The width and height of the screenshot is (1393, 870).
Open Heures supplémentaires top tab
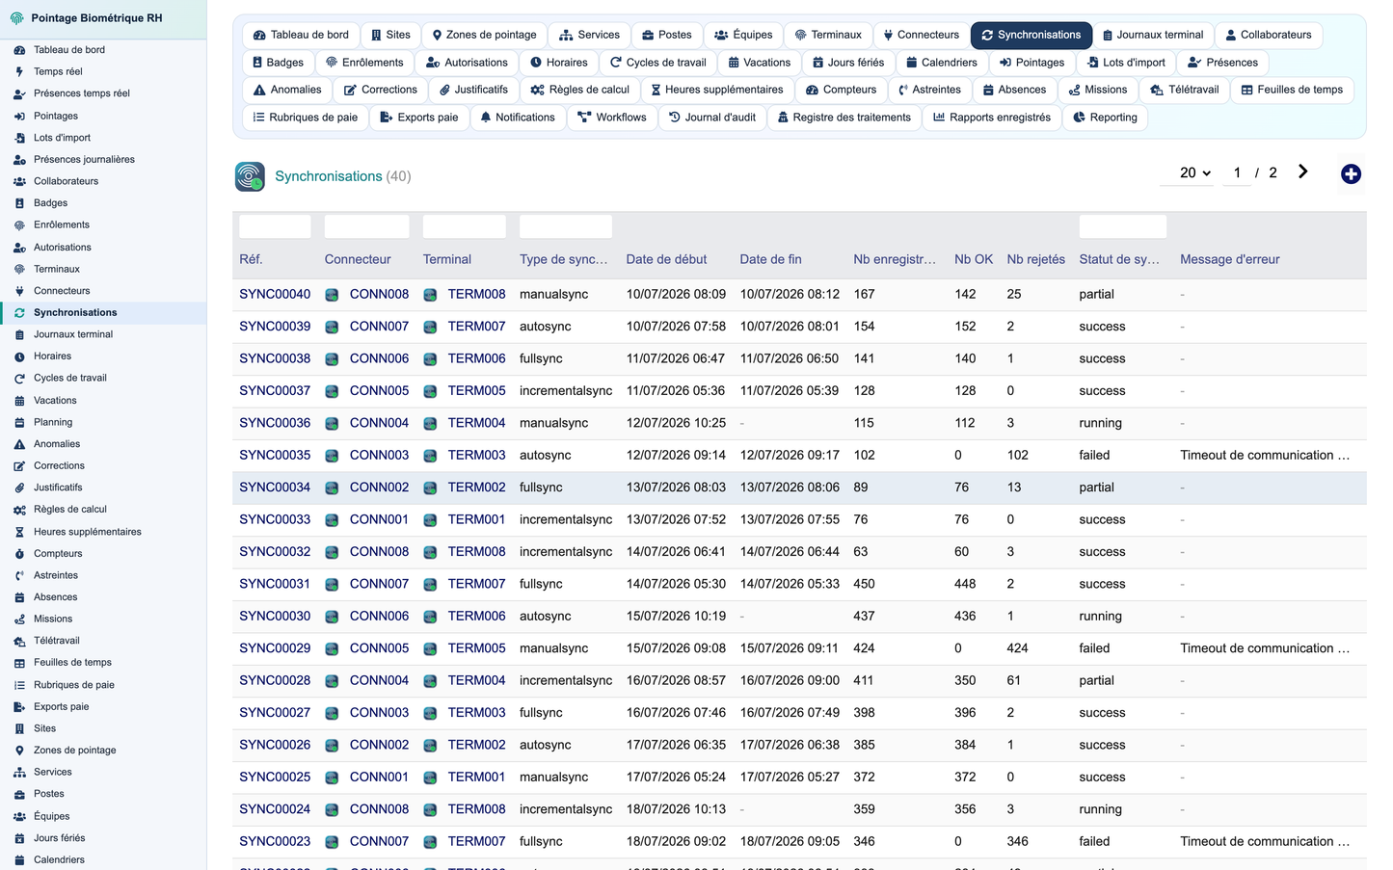click(x=717, y=90)
